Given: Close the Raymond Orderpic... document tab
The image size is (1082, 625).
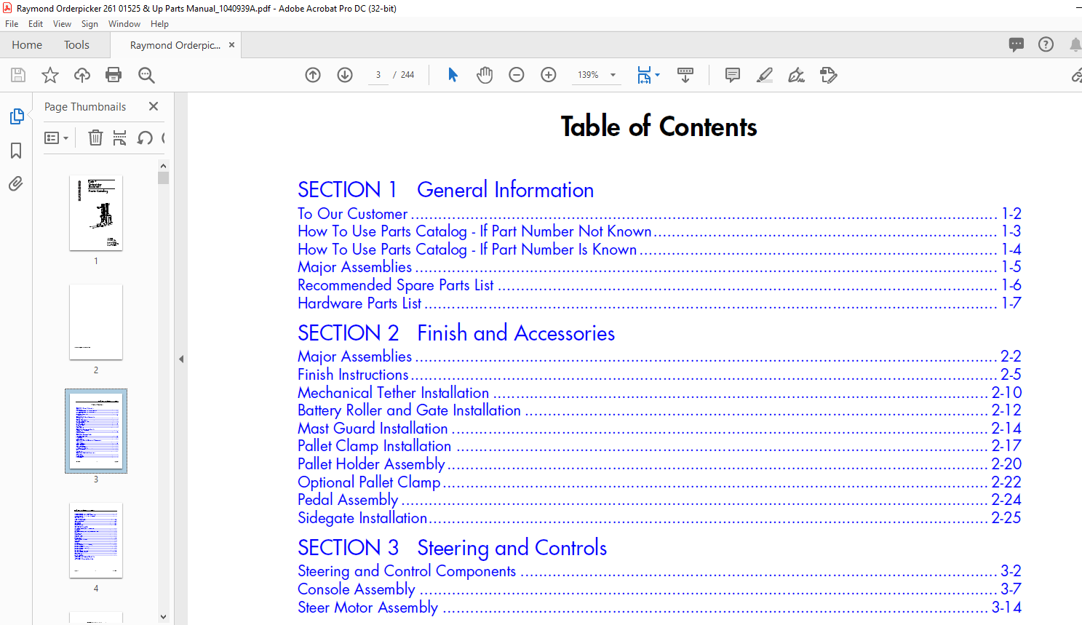Looking at the screenshot, I should pyautogui.click(x=231, y=44).
